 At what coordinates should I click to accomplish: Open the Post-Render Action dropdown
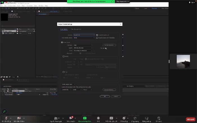click(84, 38)
